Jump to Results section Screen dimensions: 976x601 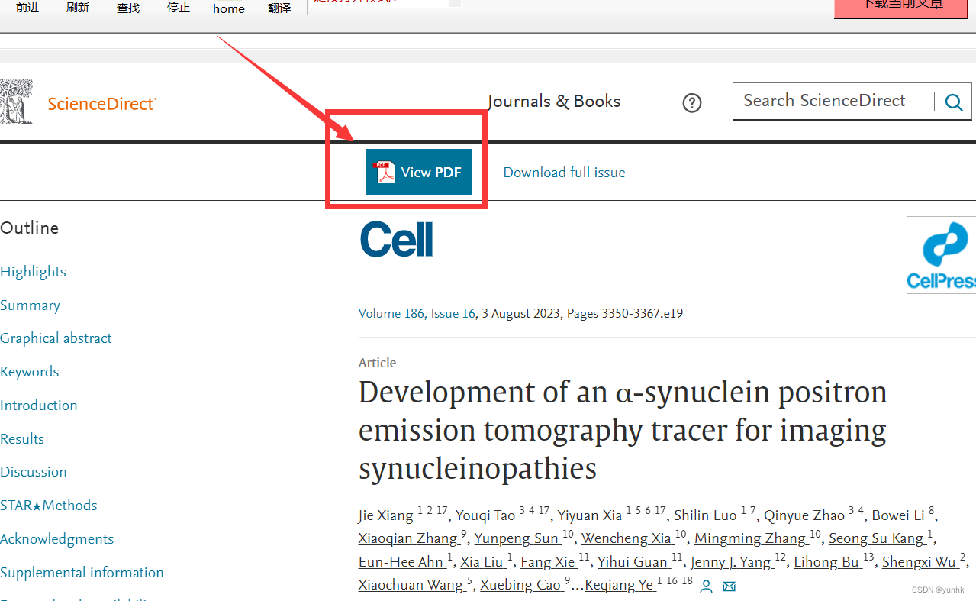22,439
